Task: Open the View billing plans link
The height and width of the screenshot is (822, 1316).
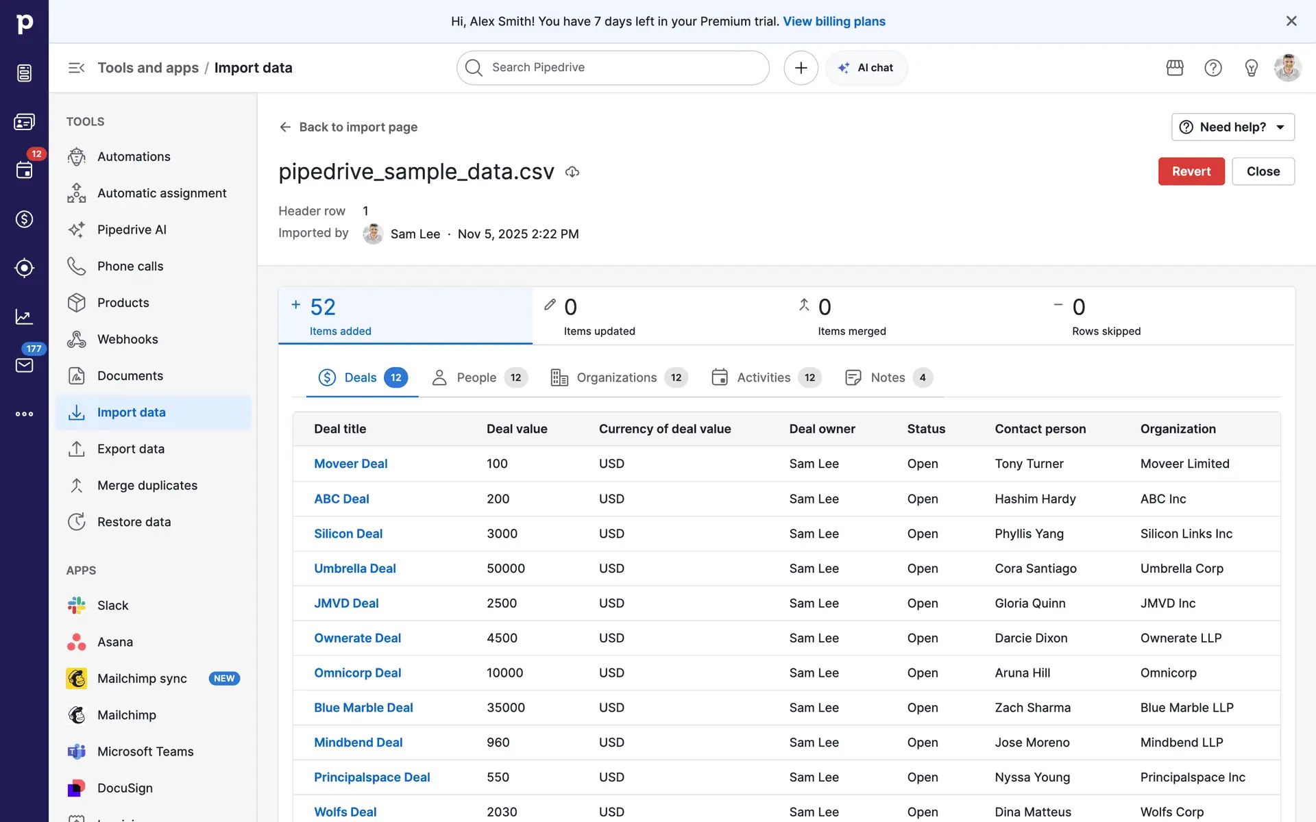Action: (834, 21)
